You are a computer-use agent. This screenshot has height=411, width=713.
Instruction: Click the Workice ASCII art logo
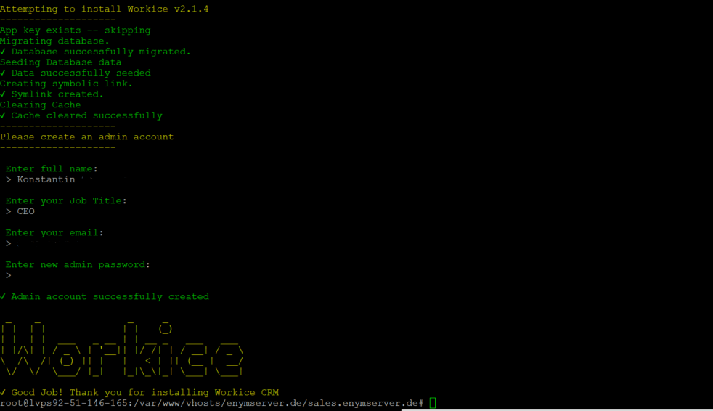point(122,348)
